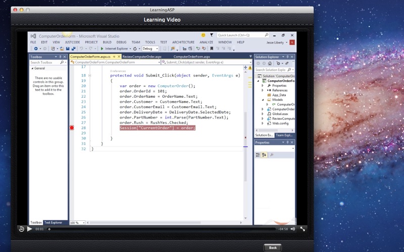Image resolution: width=404 pixels, height=252 pixels.
Task: Switch to the Team Explorer tab
Action: pyautogui.click(x=284, y=135)
